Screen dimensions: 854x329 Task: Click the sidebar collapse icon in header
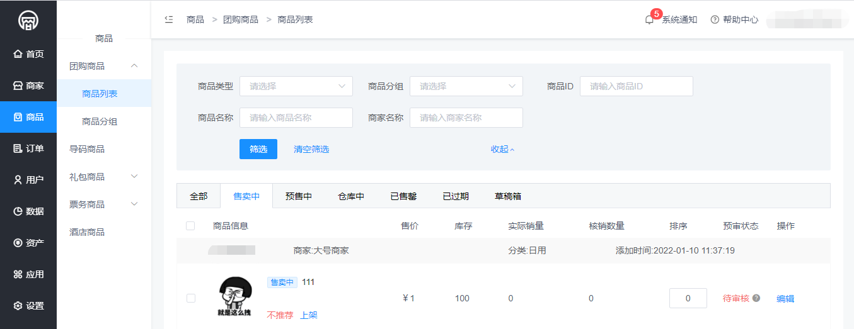(x=168, y=20)
